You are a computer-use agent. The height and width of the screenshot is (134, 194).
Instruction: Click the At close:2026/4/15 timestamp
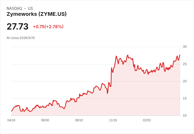(x=21, y=38)
